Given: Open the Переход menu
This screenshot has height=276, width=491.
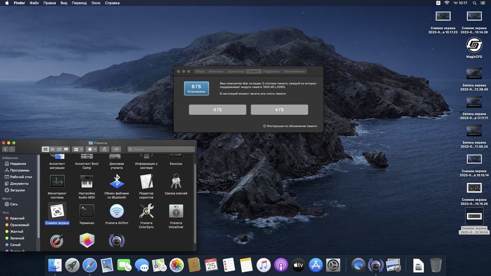Looking at the screenshot, I should pos(79,3).
